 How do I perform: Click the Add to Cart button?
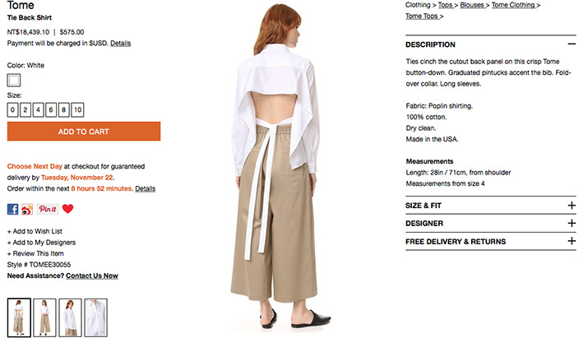click(84, 132)
